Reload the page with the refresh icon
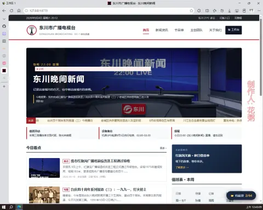Image resolution: width=263 pixels, height=210 pixels. point(12,11)
